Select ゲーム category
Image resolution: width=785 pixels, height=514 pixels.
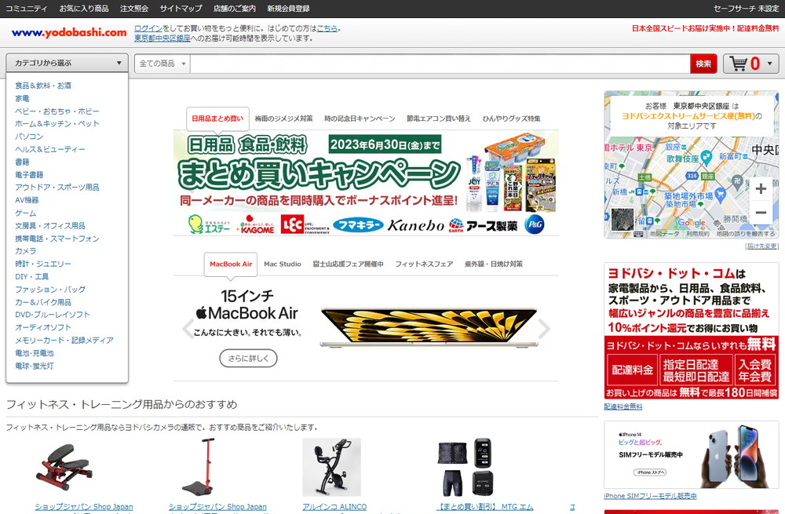[26, 213]
